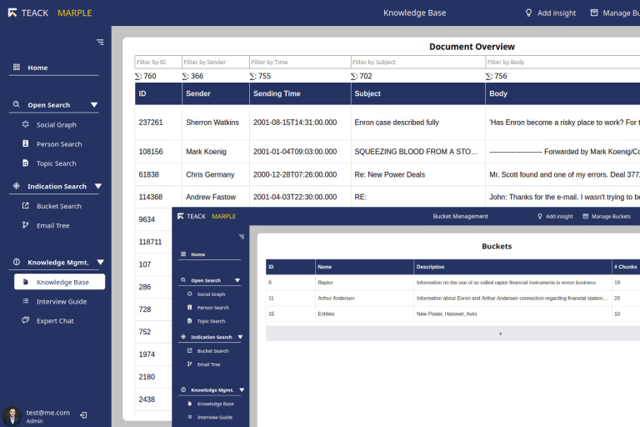Click the Filter by Sender field

pyautogui.click(x=216, y=62)
